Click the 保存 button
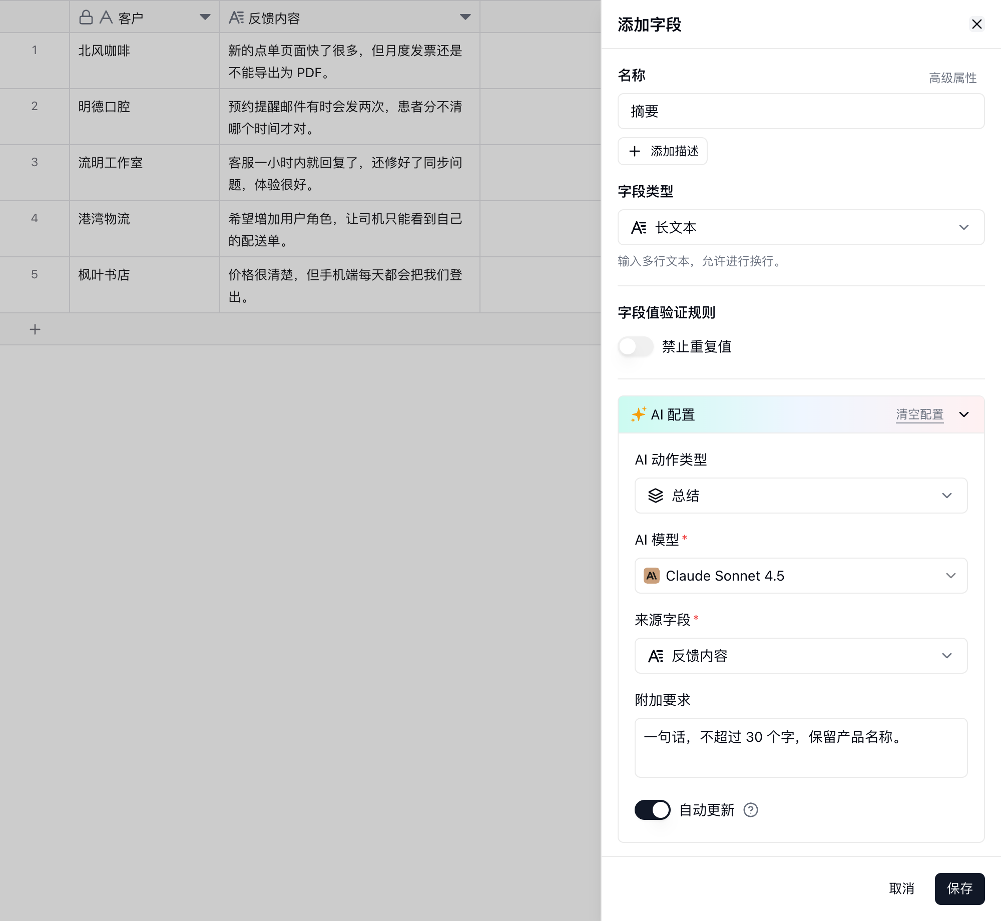The height and width of the screenshot is (921, 1001). (x=959, y=889)
